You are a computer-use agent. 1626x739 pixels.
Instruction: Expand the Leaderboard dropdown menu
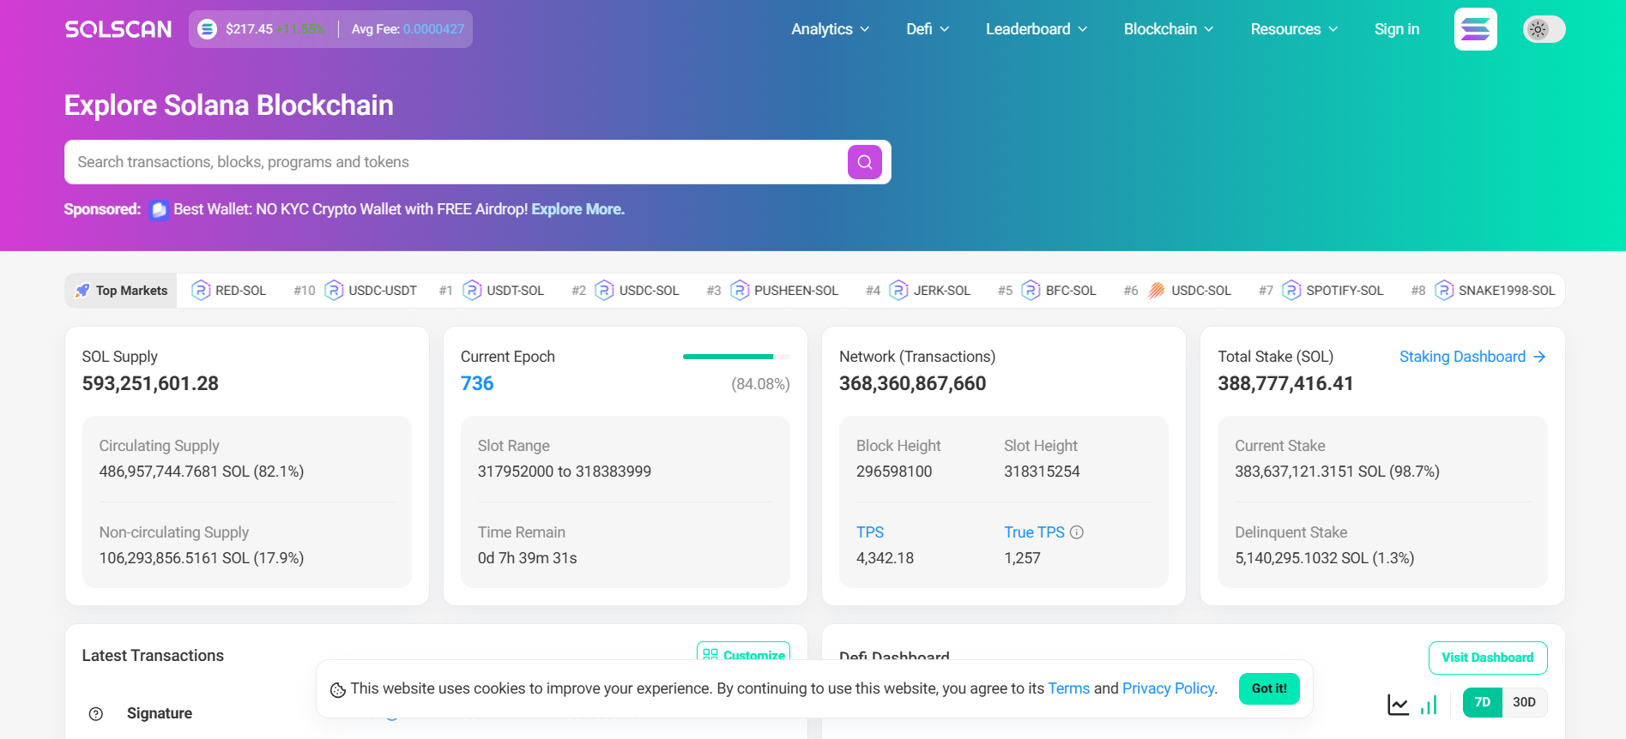click(1036, 29)
